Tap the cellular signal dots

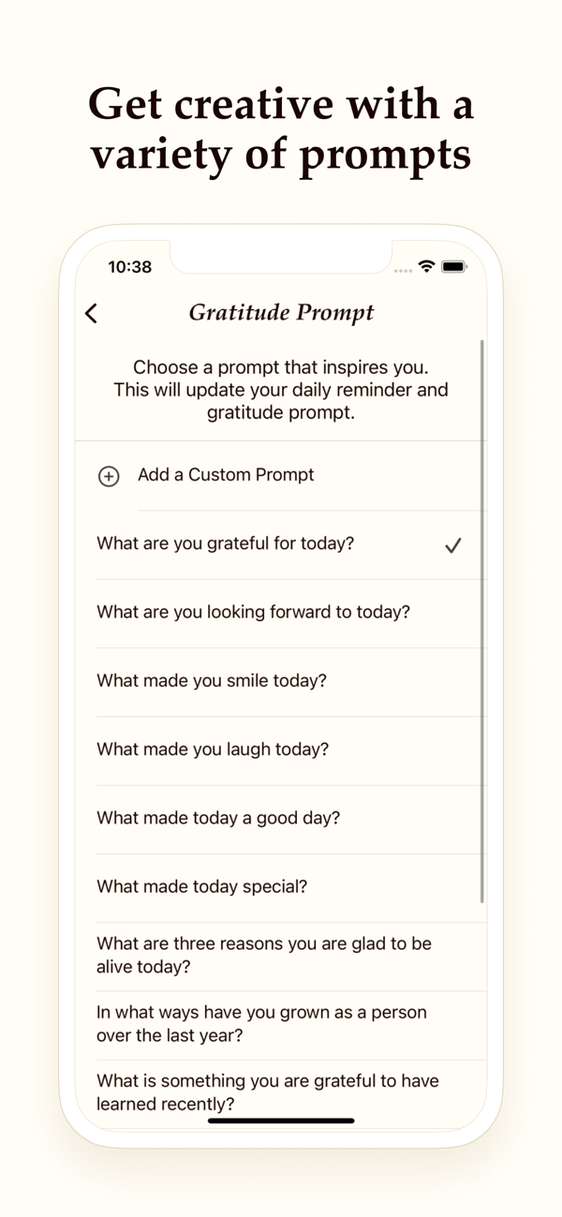pos(403,270)
